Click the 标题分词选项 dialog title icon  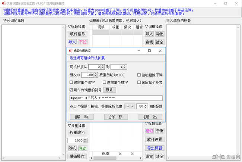(71, 51)
